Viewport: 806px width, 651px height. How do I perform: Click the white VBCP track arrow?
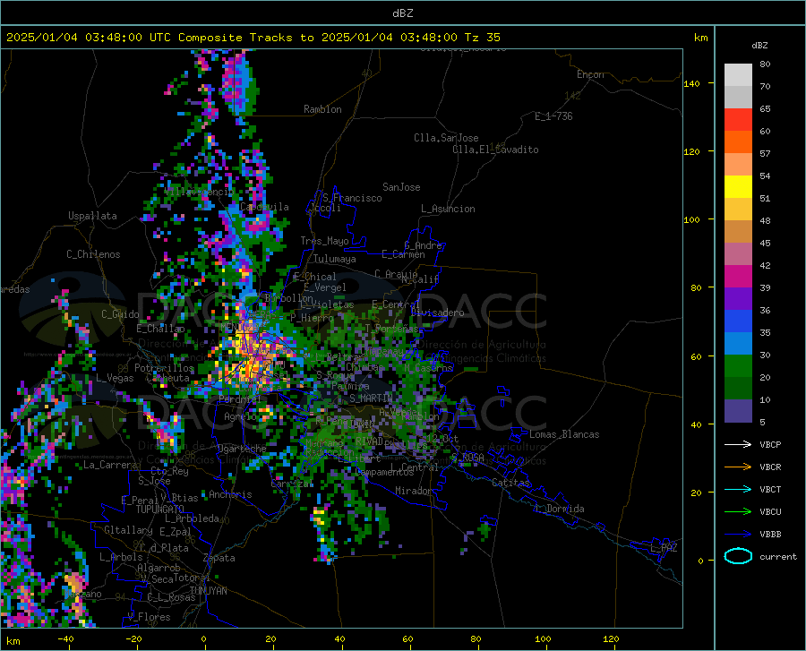(x=738, y=444)
